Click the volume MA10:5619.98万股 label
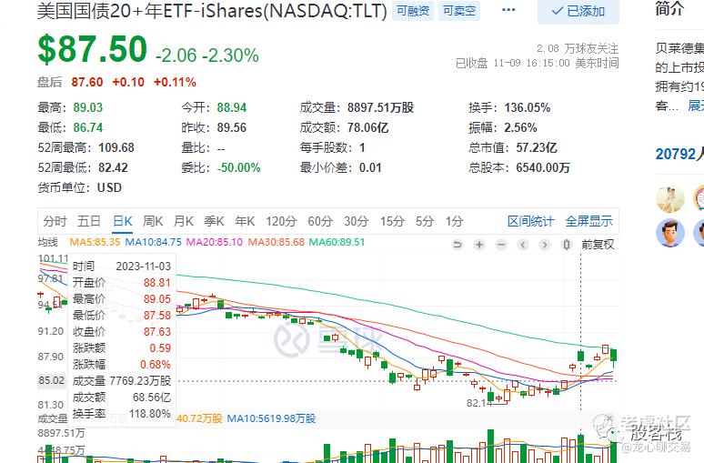The image size is (704, 463). [271, 418]
